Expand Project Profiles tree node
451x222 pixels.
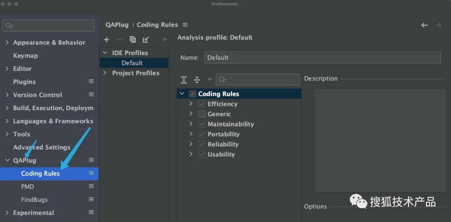105,73
